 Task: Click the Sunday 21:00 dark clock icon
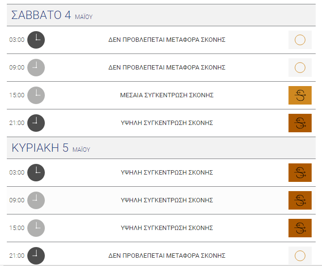(x=36, y=256)
